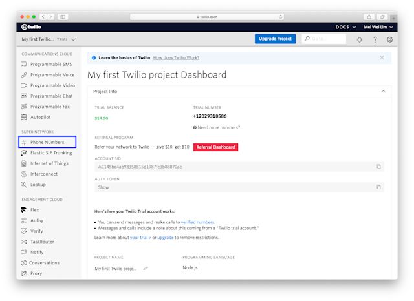Click the Proxy icon
Viewport: 414px width, 301px height.
(x=24, y=273)
